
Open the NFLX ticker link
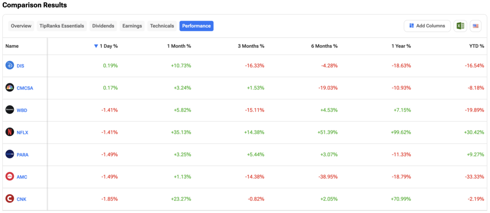tap(22, 132)
